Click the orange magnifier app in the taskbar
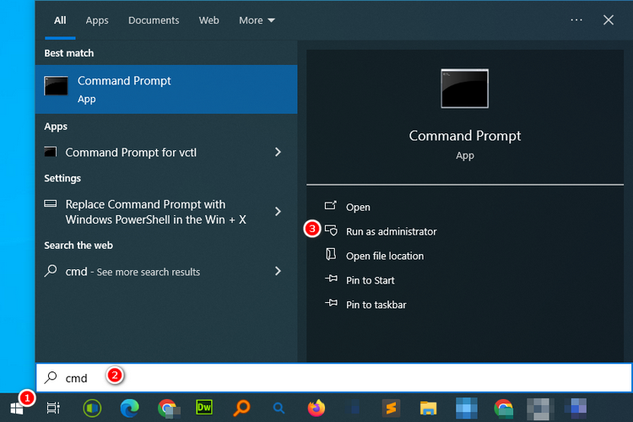633x422 pixels. click(x=242, y=408)
